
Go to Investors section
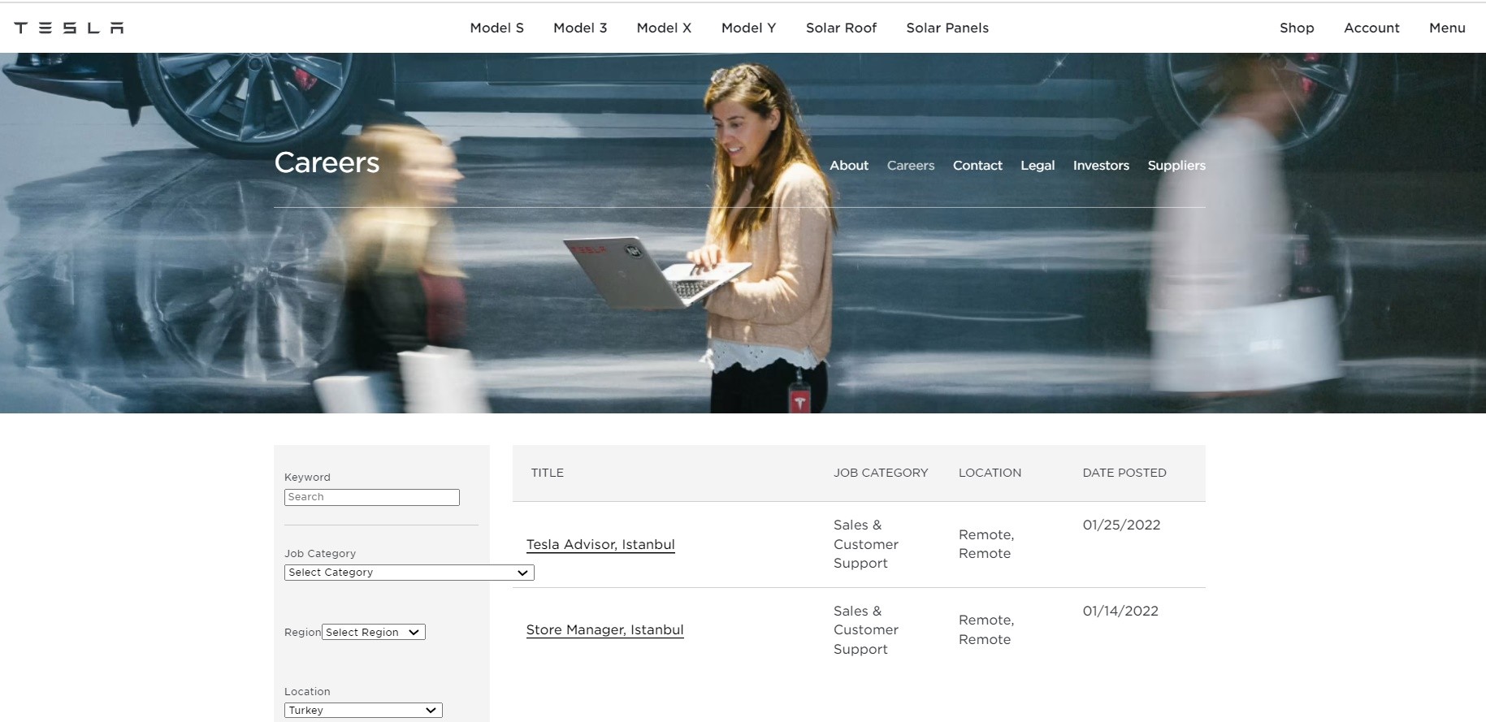click(1101, 166)
